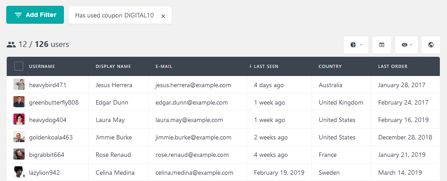Click greenbutterfly808's profile avatar
The image size is (447, 181).
click(x=19, y=102)
